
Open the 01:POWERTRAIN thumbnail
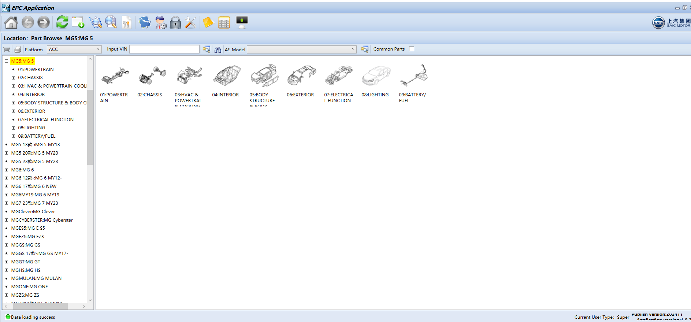115,76
